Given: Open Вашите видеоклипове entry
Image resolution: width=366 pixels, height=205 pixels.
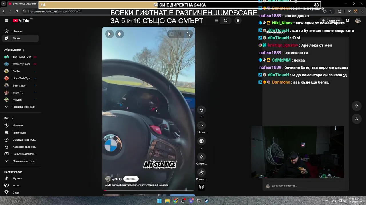Looking at the screenshot, I should 21,154.
